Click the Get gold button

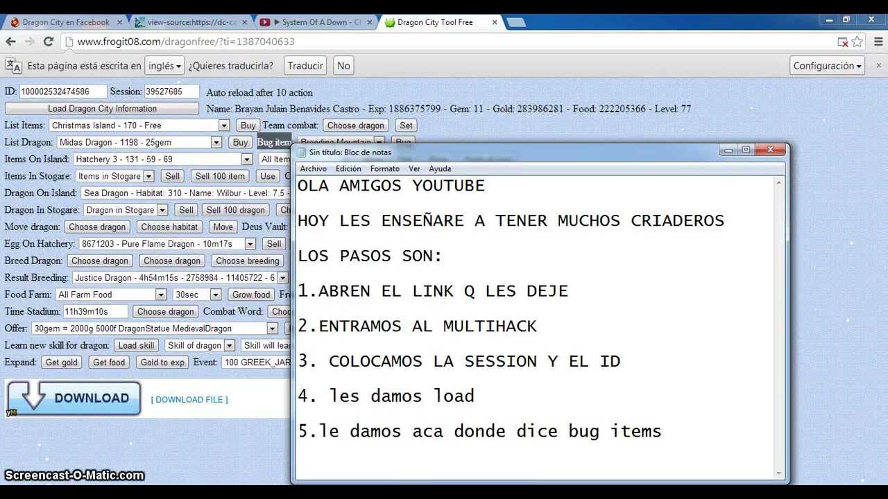click(x=61, y=362)
